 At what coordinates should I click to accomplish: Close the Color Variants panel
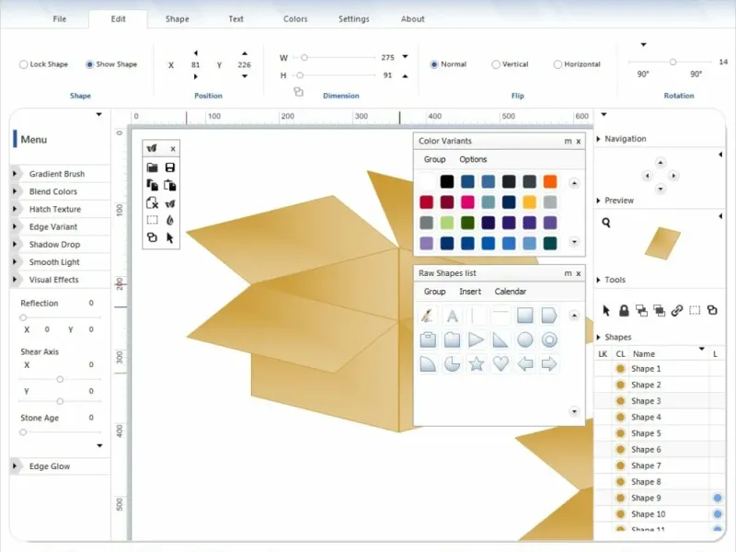click(579, 142)
